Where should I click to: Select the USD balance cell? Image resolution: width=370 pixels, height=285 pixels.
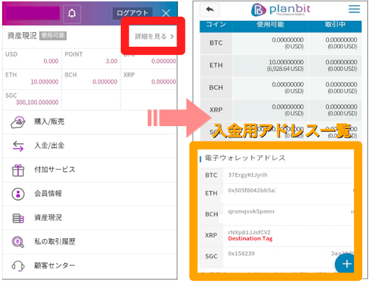point(32,59)
